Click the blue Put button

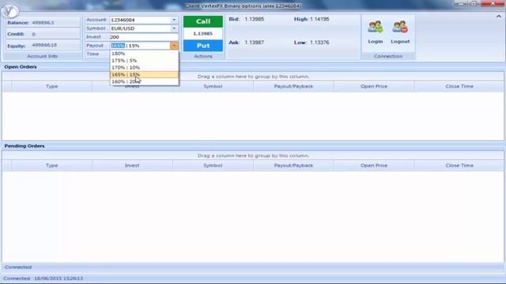(x=203, y=46)
